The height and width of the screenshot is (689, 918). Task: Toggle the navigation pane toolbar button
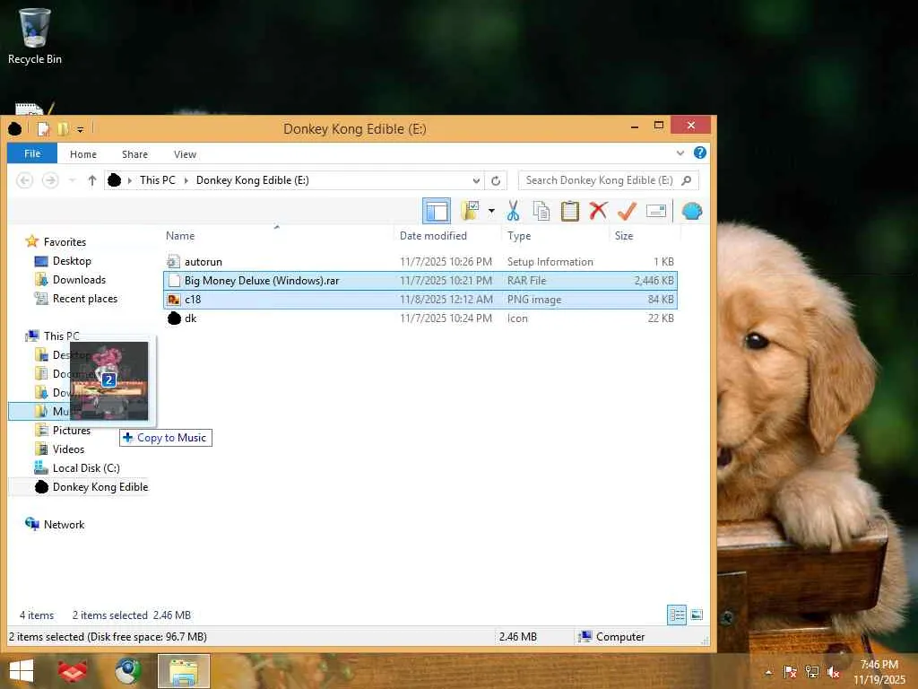[437, 211]
